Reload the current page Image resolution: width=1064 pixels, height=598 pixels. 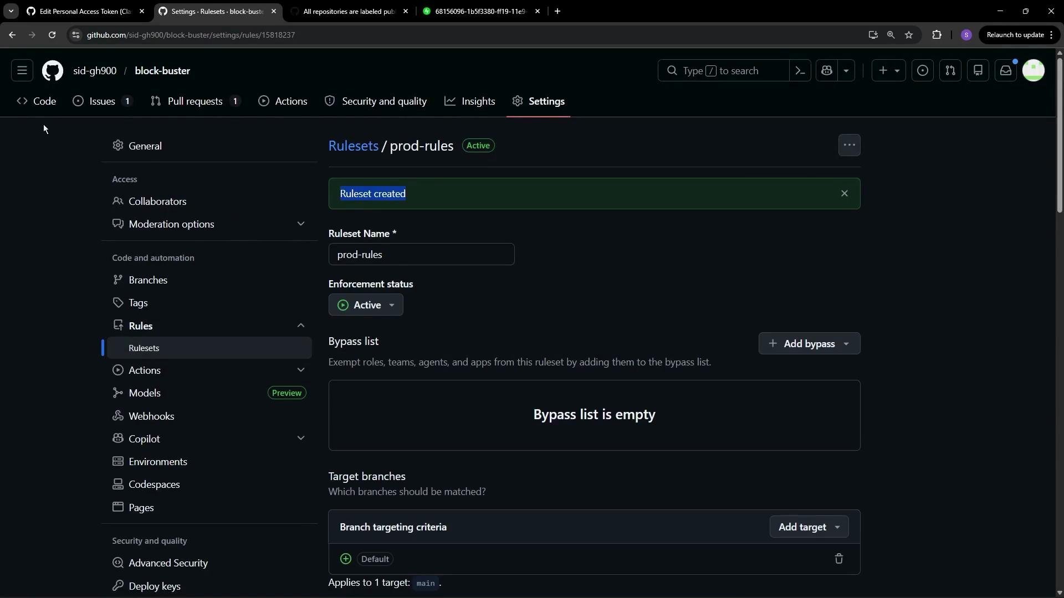(52, 35)
